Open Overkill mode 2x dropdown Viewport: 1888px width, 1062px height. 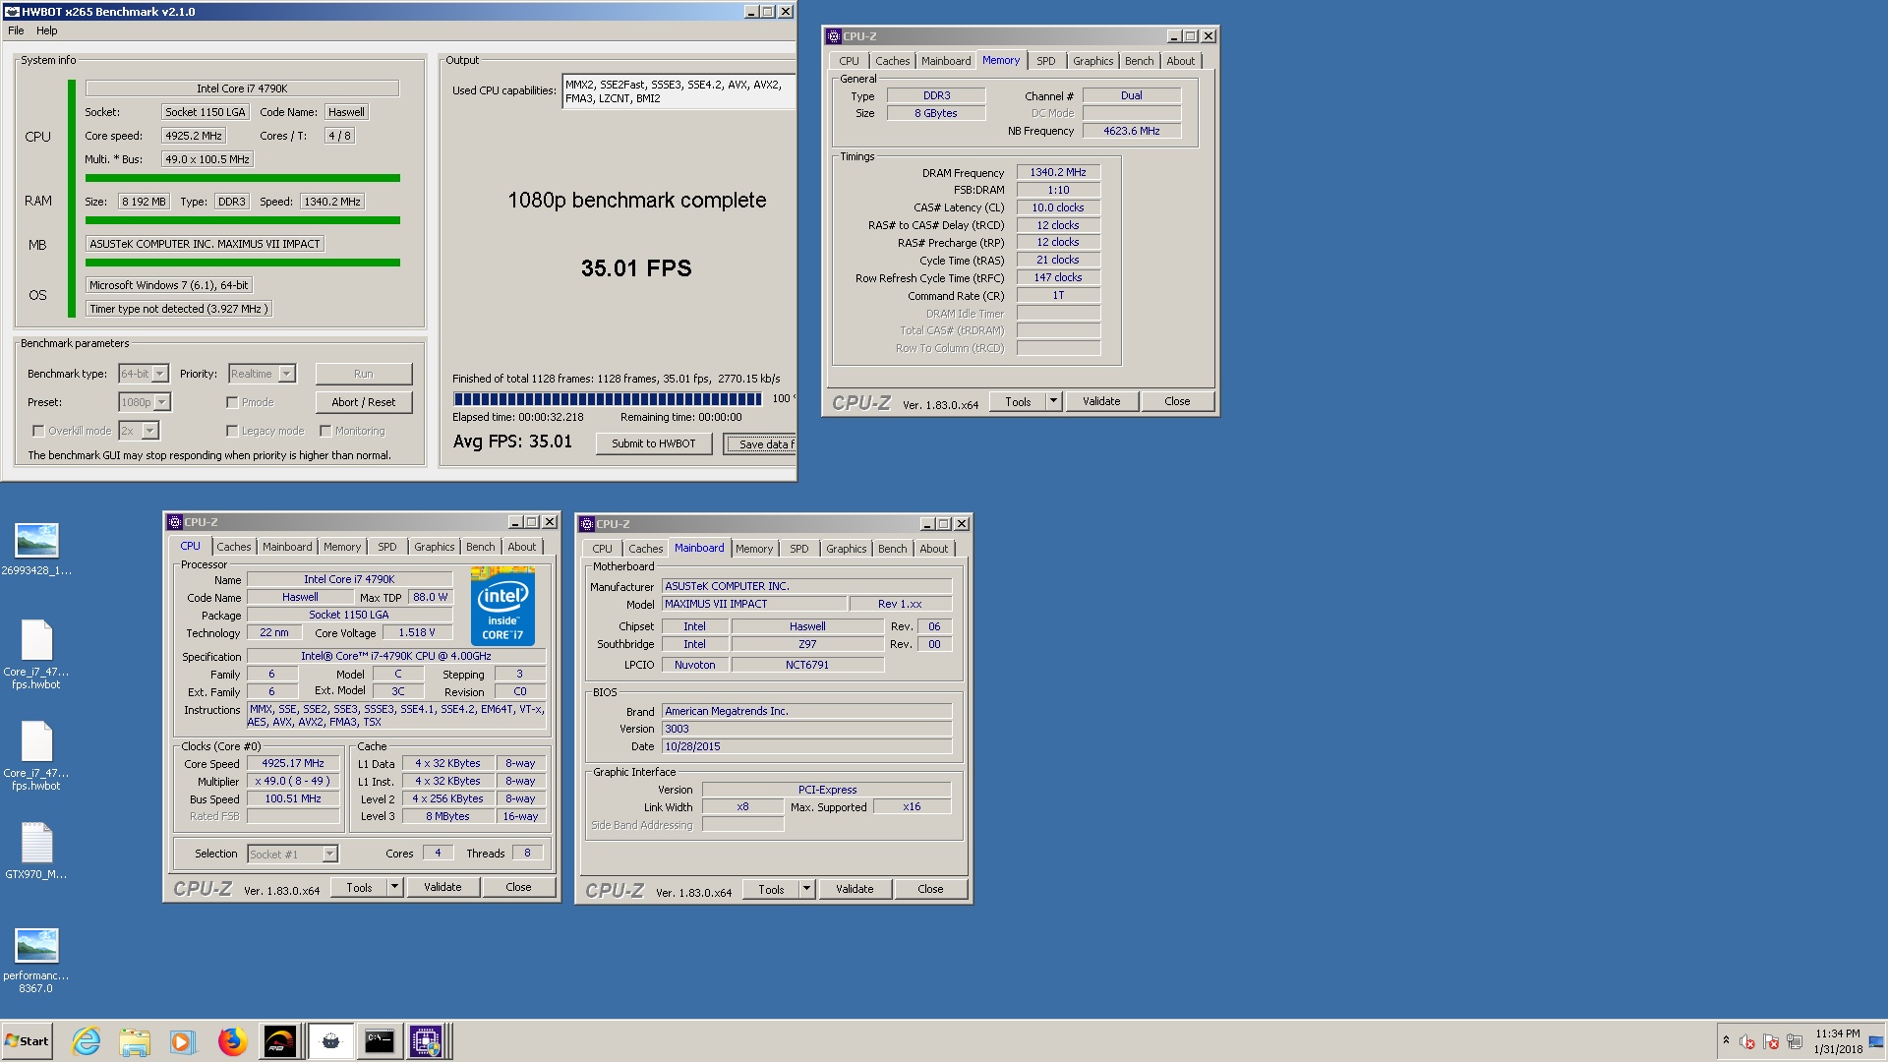click(x=139, y=431)
